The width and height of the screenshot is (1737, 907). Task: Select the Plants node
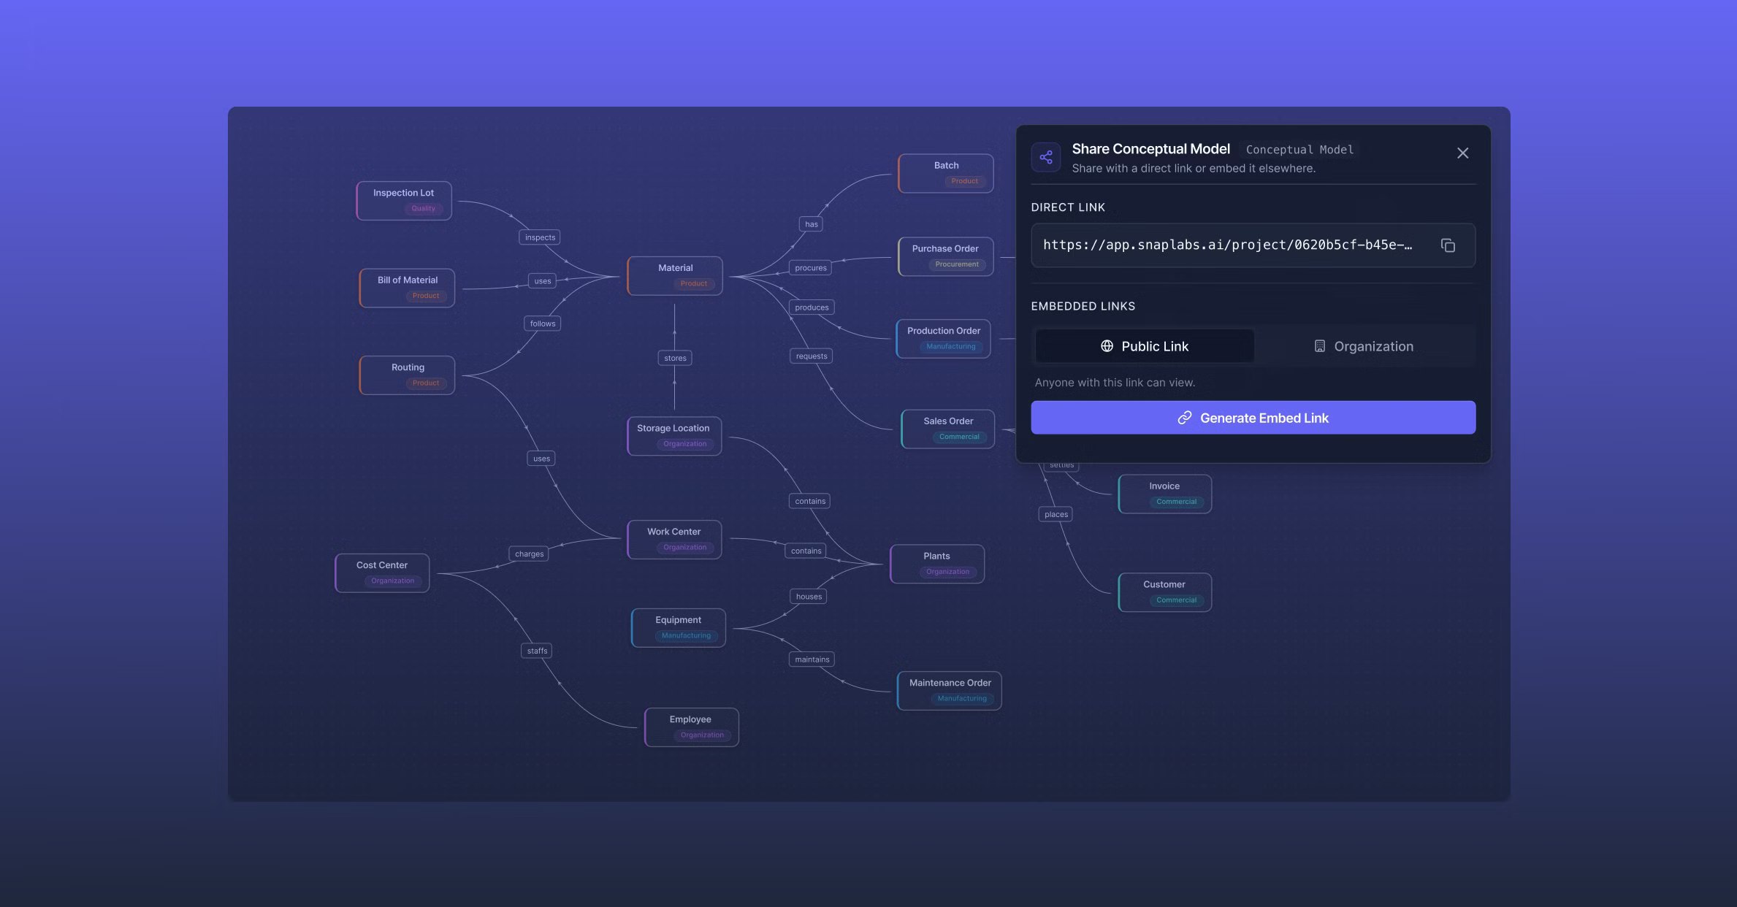pyautogui.click(x=937, y=564)
